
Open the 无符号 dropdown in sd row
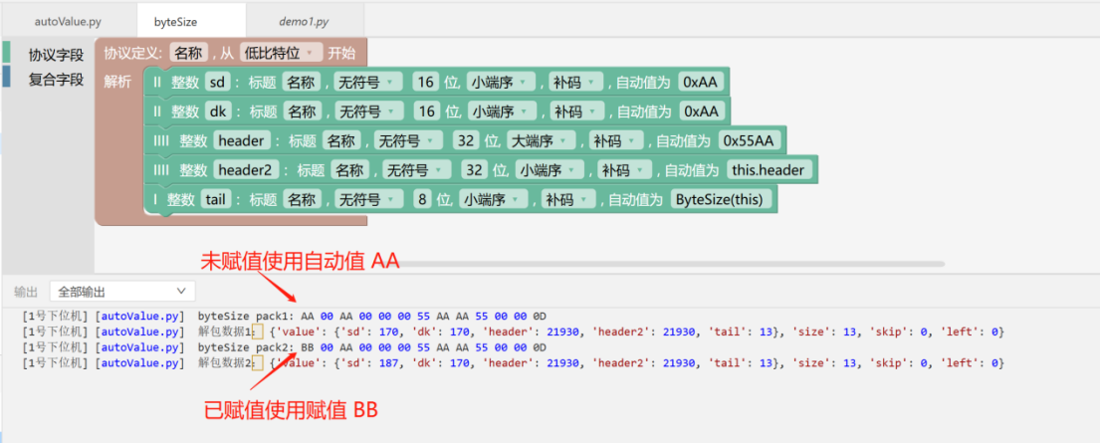tap(368, 83)
